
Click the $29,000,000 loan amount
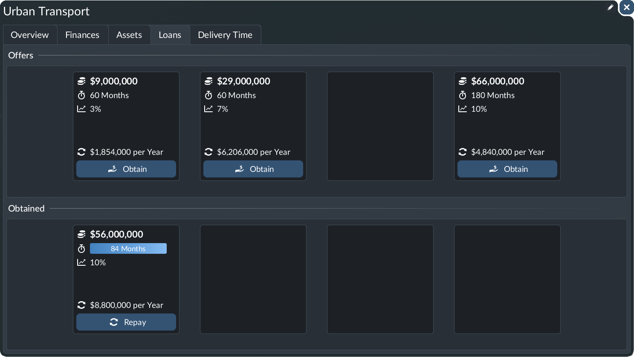pyautogui.click(x=243, y=81)
